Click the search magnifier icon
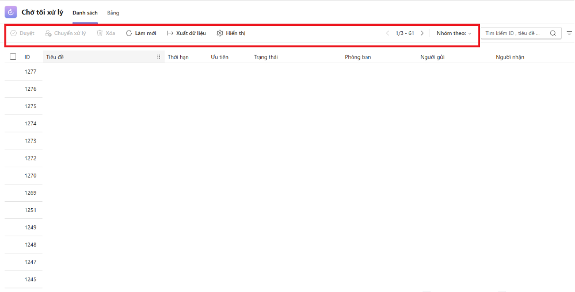This screenshot has height=292, width=575. click(x=553, y=33)
